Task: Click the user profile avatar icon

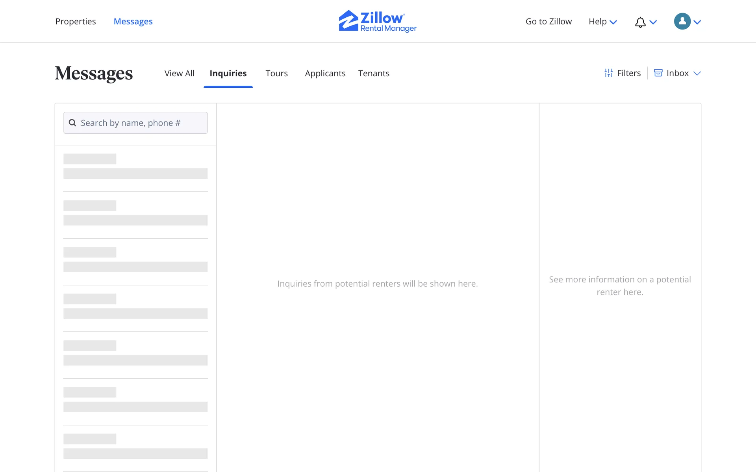Action: (x=682, y=21)
